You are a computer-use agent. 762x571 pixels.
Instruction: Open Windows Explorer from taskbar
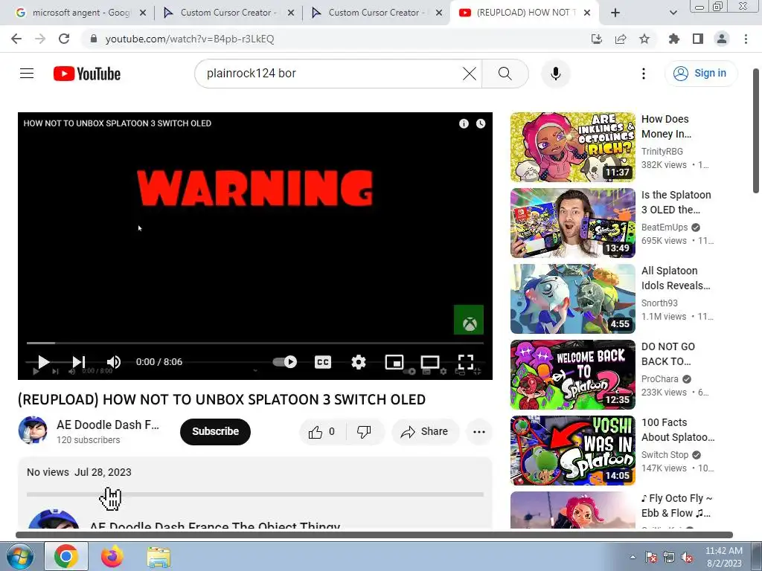(x=159, y=557)
